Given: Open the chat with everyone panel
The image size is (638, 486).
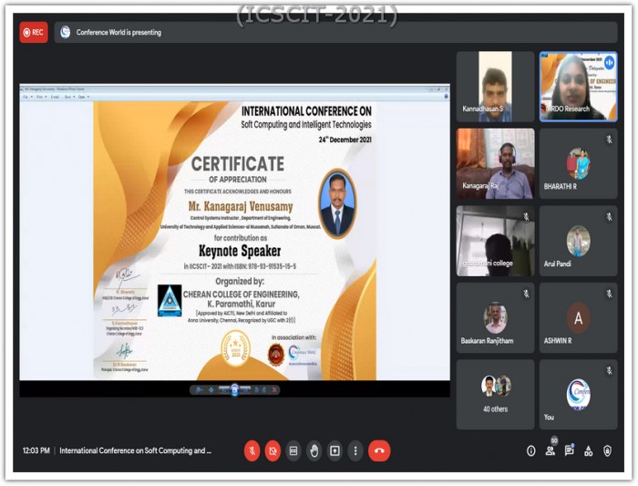Looking at the screenshot, I should 569,450.
